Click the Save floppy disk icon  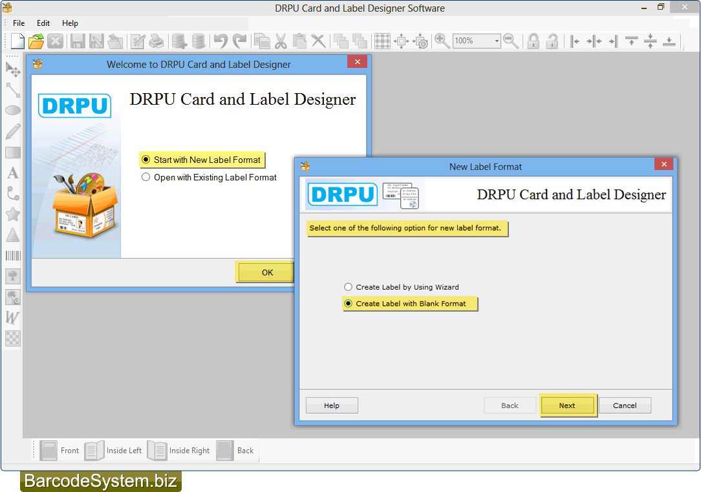click(78, 41)
